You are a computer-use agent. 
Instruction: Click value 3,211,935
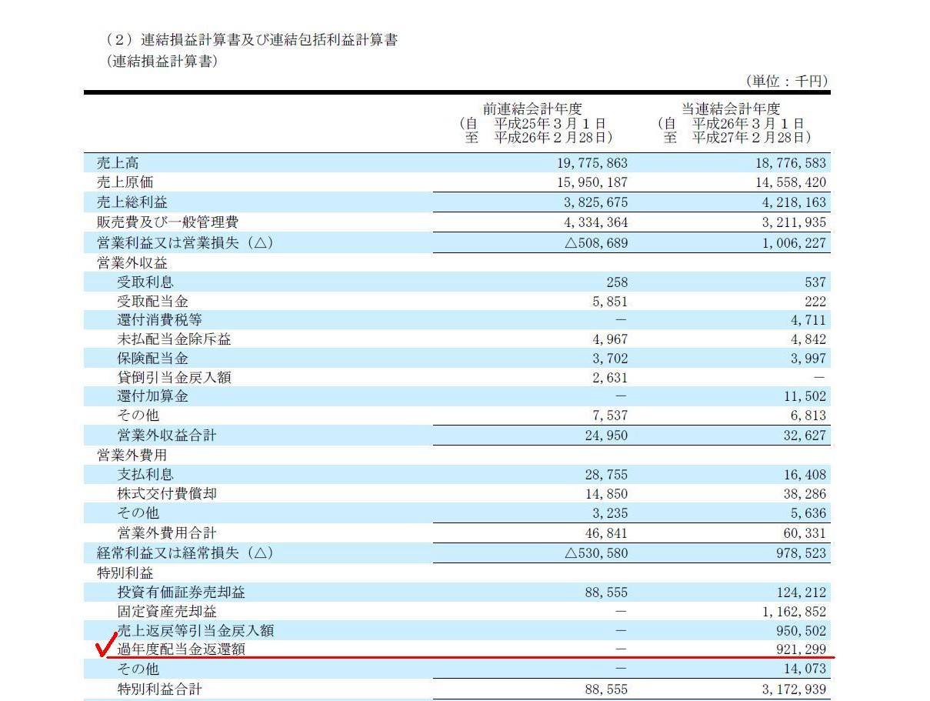click(x=794, y=222)
